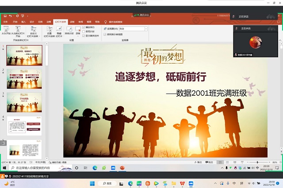Click the Save icon in PowerPoint quick access
This screenshot has height=188, width=283.
(x=5, y=16)
